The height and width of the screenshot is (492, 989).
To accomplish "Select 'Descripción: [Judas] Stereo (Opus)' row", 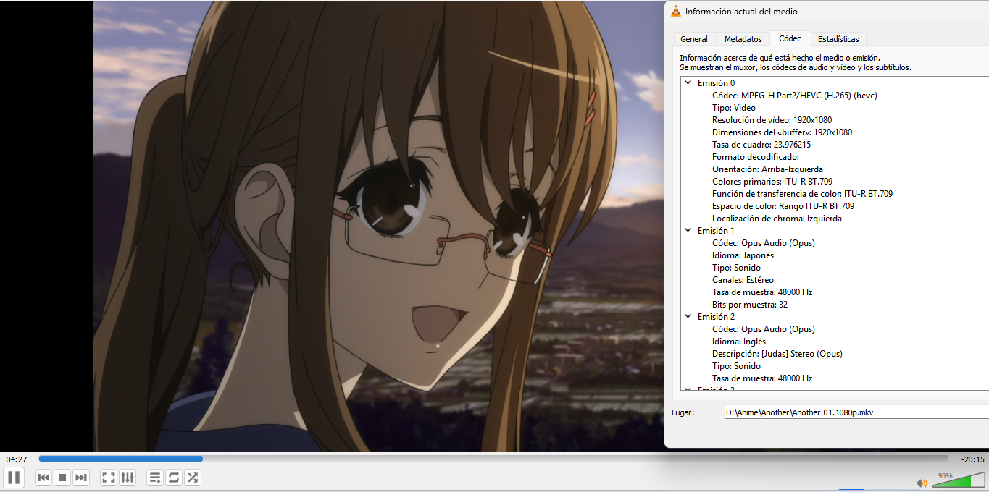I will (777, 354).
